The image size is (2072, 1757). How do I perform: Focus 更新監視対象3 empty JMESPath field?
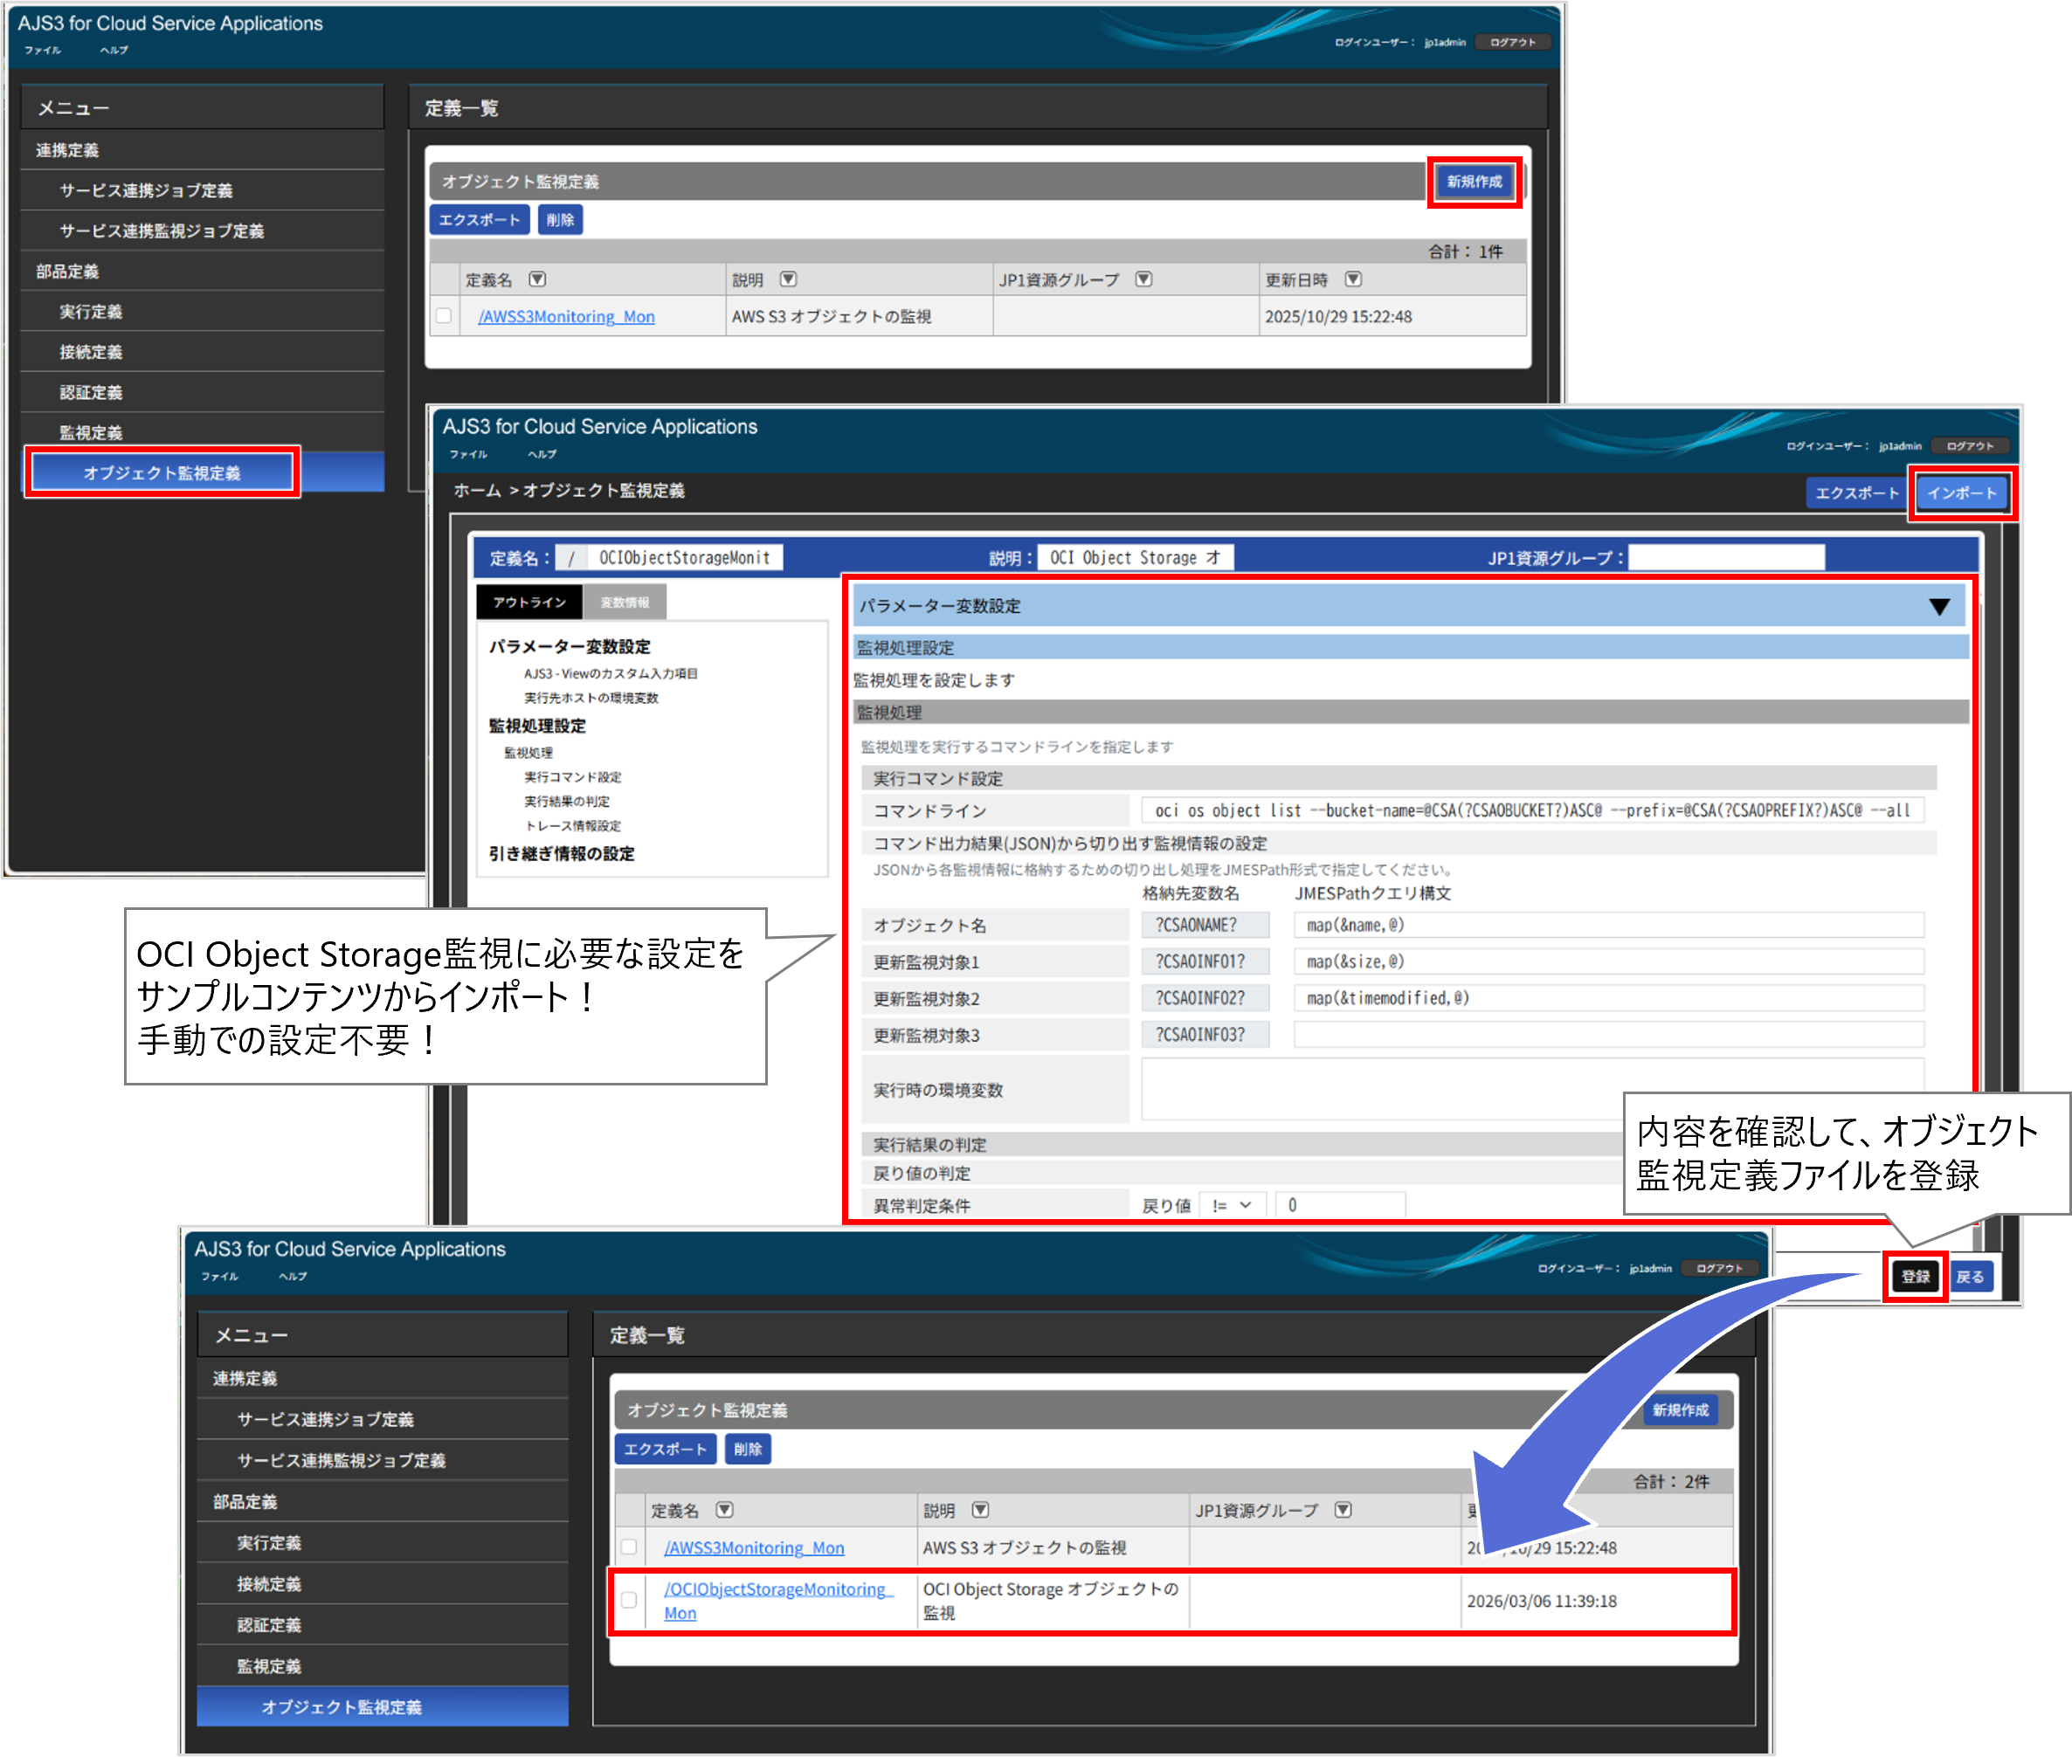(1609, 1035)
